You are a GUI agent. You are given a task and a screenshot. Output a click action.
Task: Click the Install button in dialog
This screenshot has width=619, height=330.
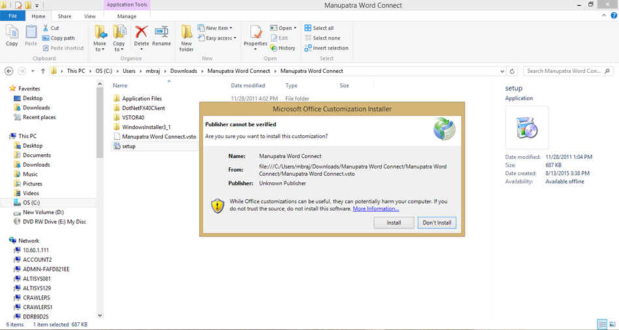point(394,223)
